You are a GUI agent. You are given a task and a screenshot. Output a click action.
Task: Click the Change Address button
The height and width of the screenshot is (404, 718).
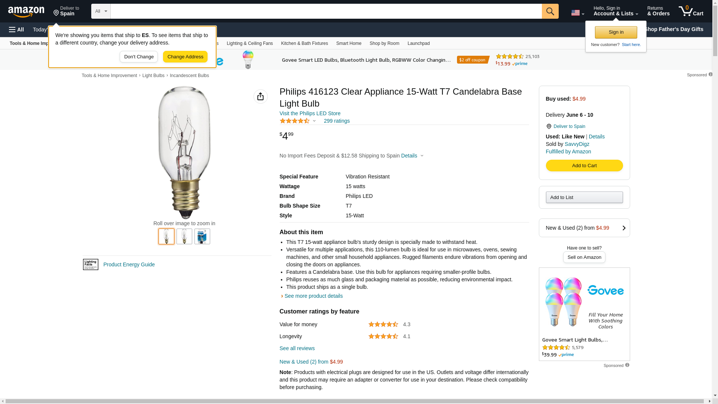pos(185,57)
